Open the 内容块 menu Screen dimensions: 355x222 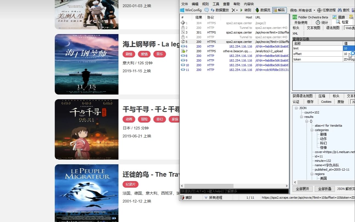click(x=249, y=4)
